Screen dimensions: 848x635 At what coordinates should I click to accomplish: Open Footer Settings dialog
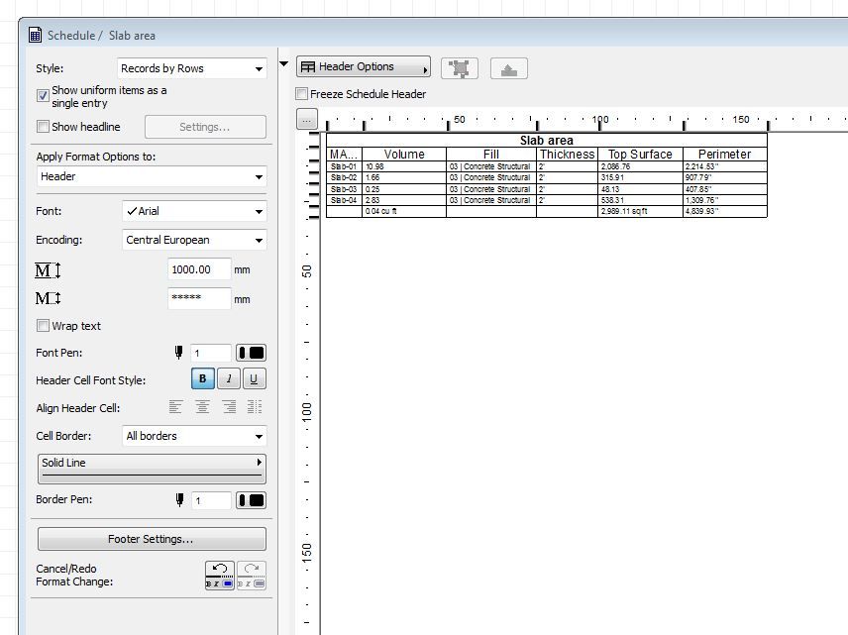point(152,539)
